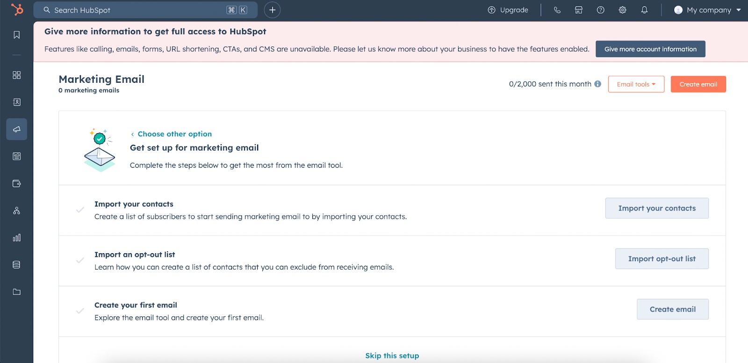
Task: Open the Content icon in sidebar
Action: click(x=17, y=157)
